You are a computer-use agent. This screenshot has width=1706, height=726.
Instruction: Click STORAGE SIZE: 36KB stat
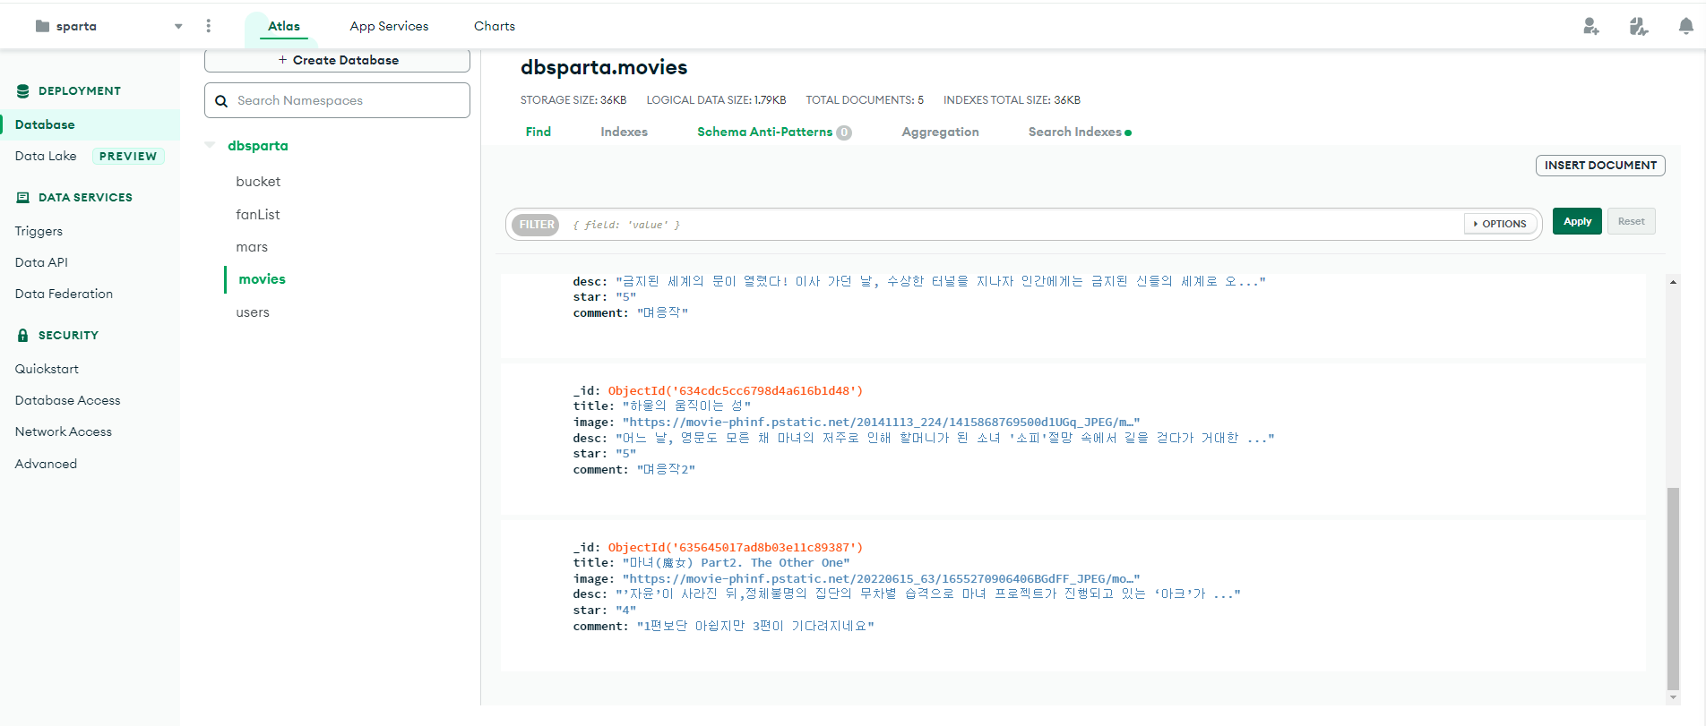click(573, 100)
